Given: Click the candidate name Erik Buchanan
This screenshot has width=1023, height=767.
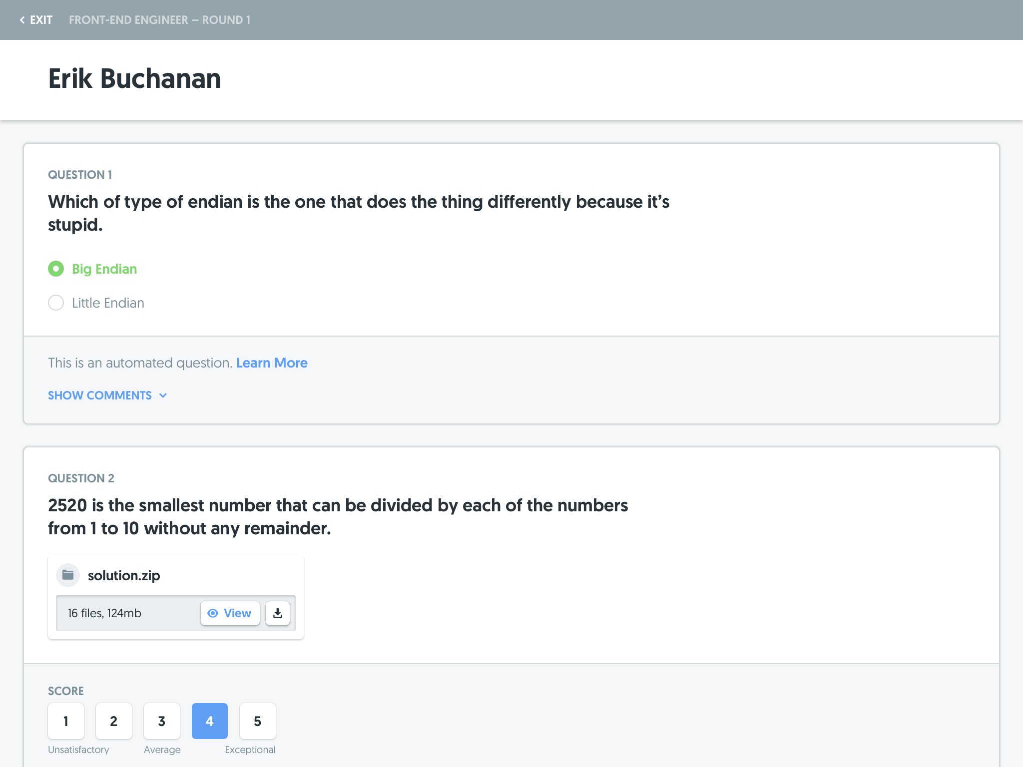Looking at the screenshot, I should click(134, 79).
